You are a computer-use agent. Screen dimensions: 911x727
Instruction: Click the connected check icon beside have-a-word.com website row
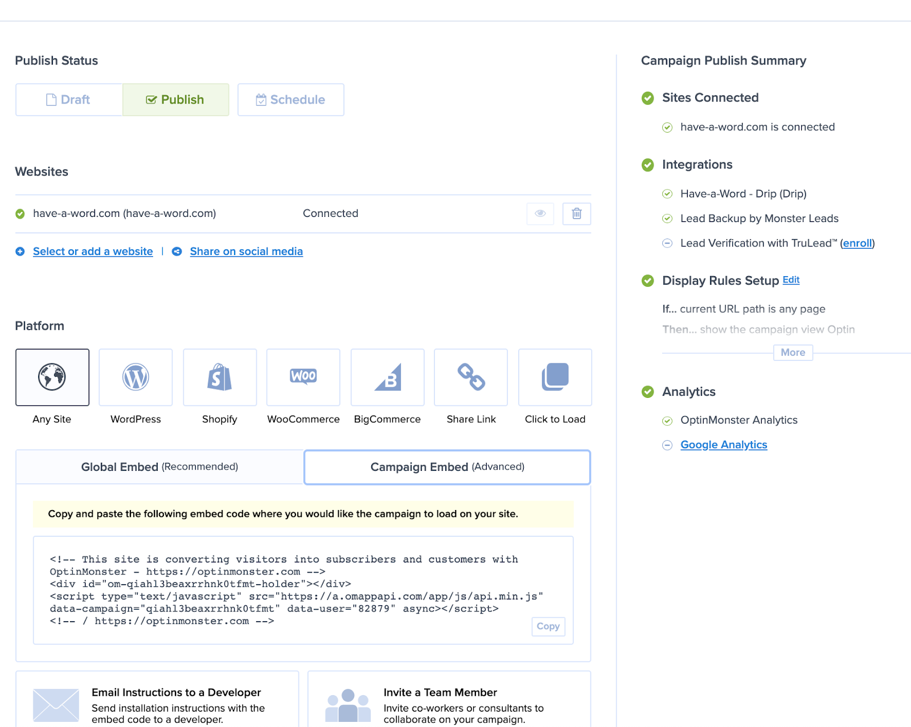pyautogui.click(x=20, y=214)
